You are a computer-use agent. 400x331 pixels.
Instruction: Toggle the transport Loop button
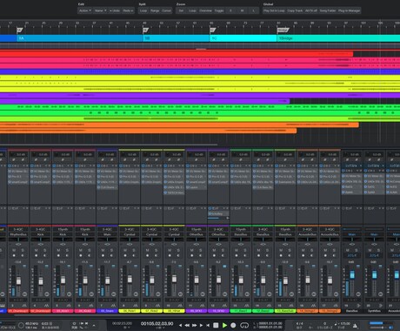[x=244, y=325]
